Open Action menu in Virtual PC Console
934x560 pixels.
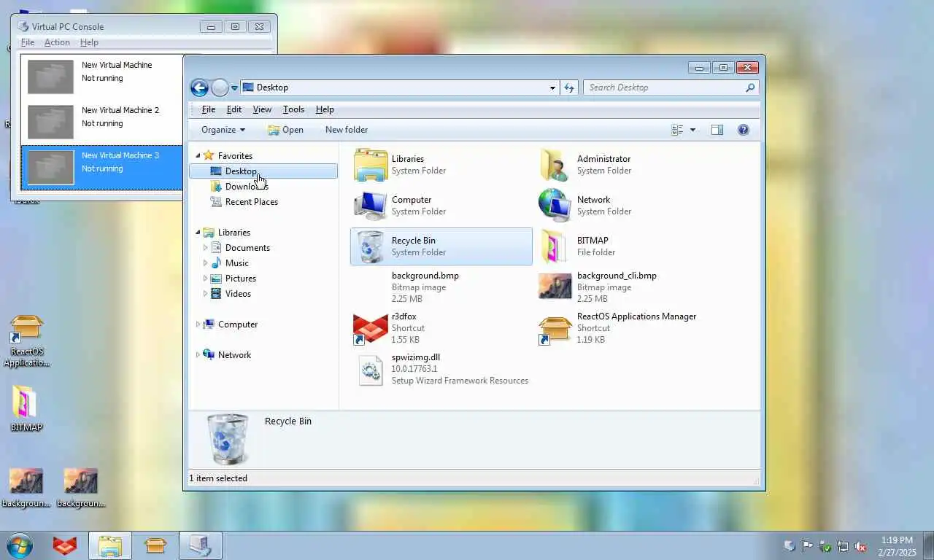point(57,42)
